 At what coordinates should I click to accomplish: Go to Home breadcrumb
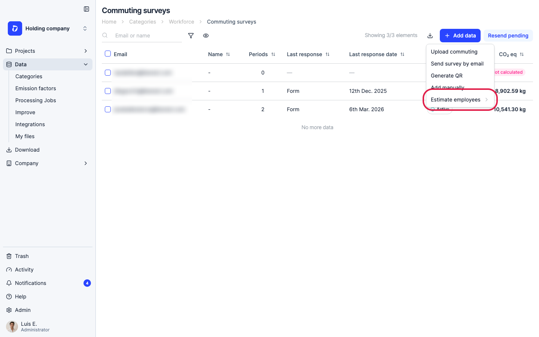pyautogui.click(x=109, y=22)
